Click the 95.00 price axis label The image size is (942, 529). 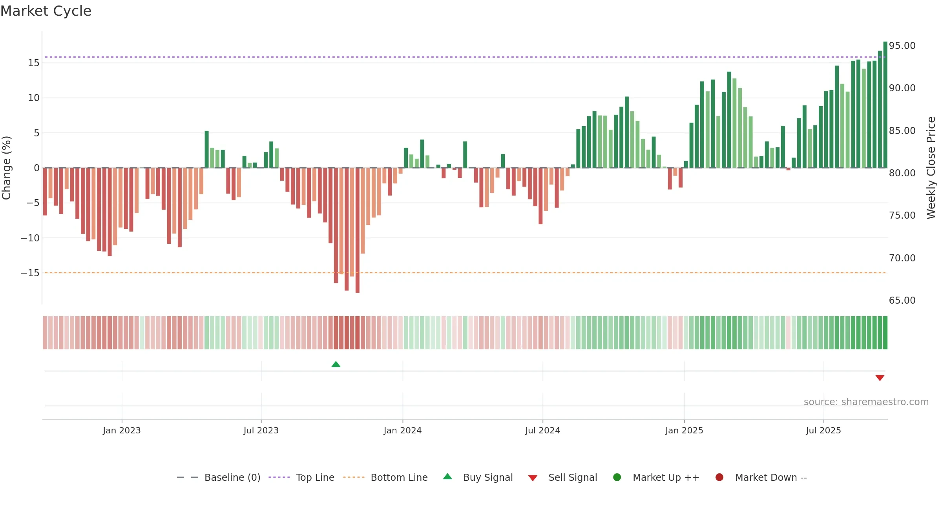point(902,46)
